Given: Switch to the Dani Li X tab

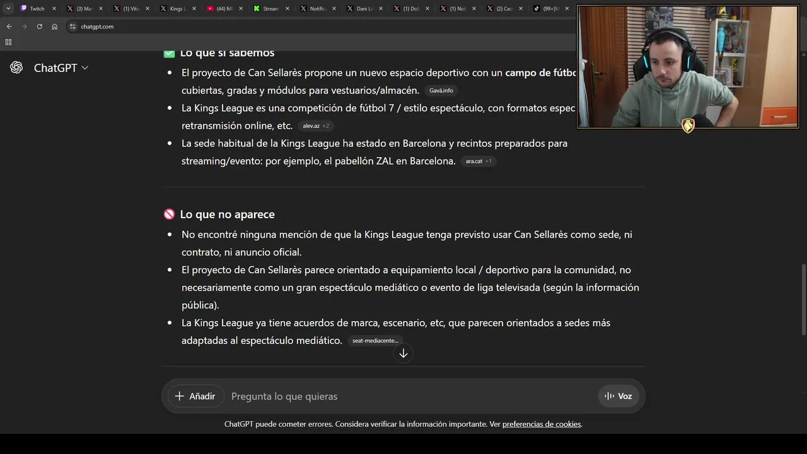Looking at the screenshot, I should [x=364, y=9].
